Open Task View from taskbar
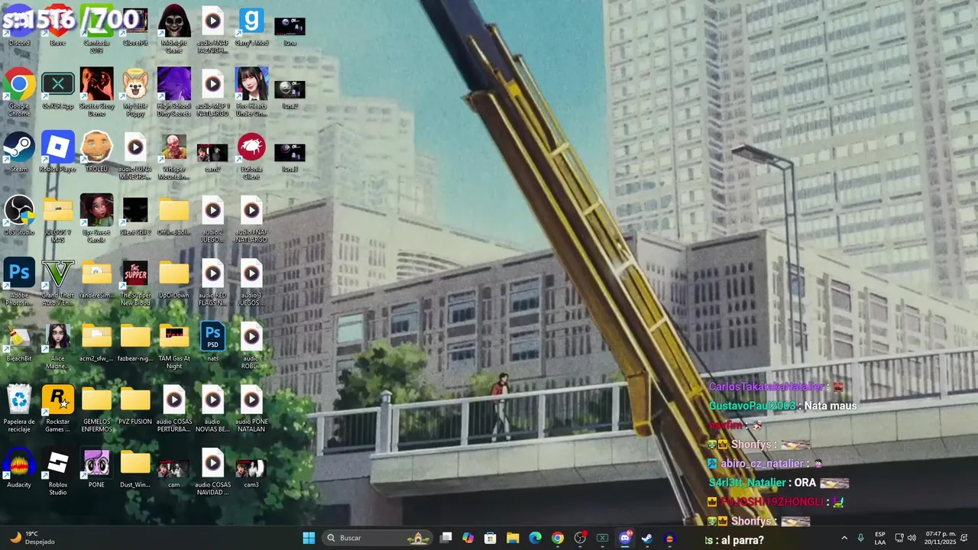 click(x=446, y=538)
